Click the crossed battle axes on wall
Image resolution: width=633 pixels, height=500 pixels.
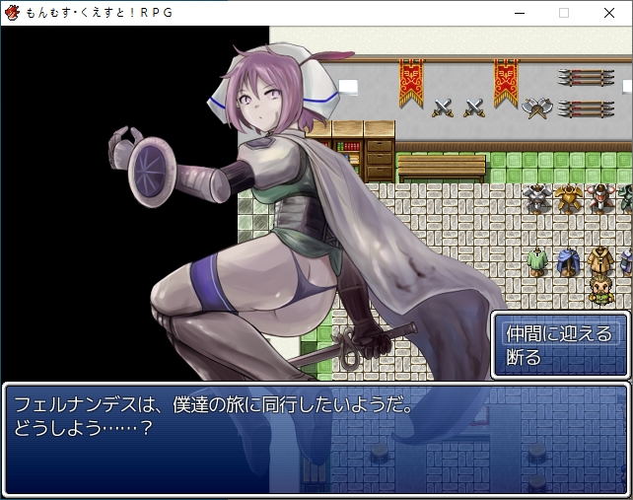[x=537, y=107]
